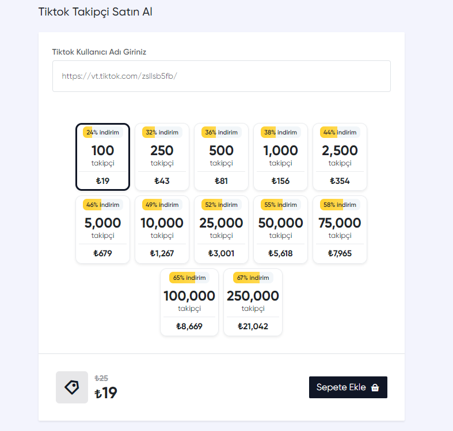The height and width of the screenshot is (431, 453).
Task: Click the 52% indirim badge
Action: [221, 205]
